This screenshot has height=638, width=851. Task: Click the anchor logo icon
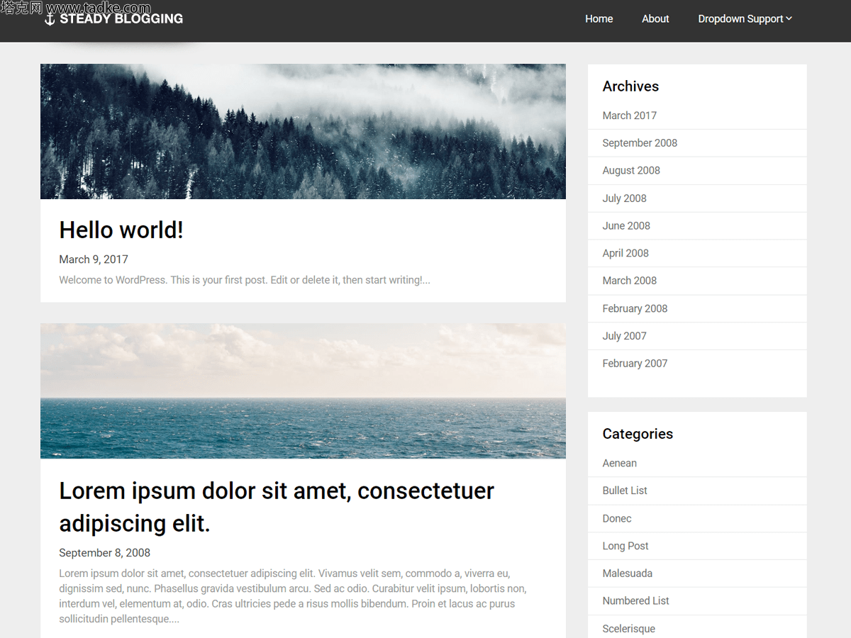click(x=50, y=19)
